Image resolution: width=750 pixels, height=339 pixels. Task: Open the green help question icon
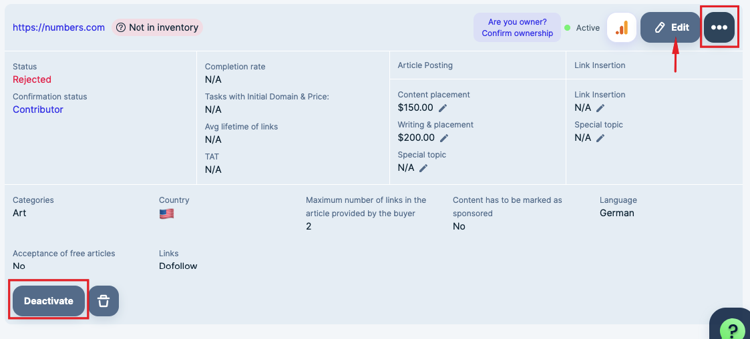point(732,330)
